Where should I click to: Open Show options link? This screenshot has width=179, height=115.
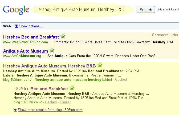click(x=31, y=26)
